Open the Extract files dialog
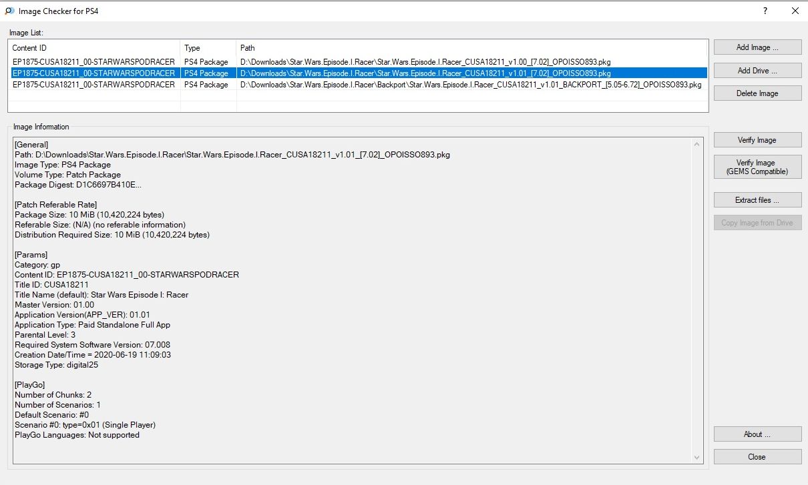This screenshot has height=485, width=808. (x=757, y=200)
